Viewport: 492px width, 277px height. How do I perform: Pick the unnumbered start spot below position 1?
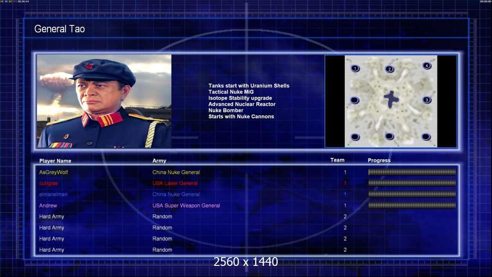(x=354, y=100)
